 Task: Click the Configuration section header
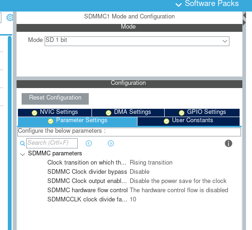coord(129,84)
